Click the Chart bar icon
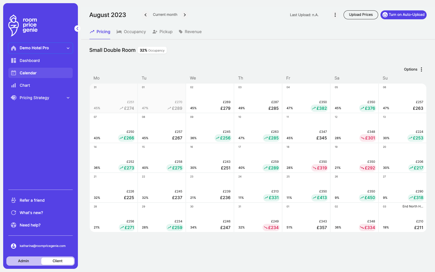The height and width of the screenshot is (272, 435). [x=14, y=85]
